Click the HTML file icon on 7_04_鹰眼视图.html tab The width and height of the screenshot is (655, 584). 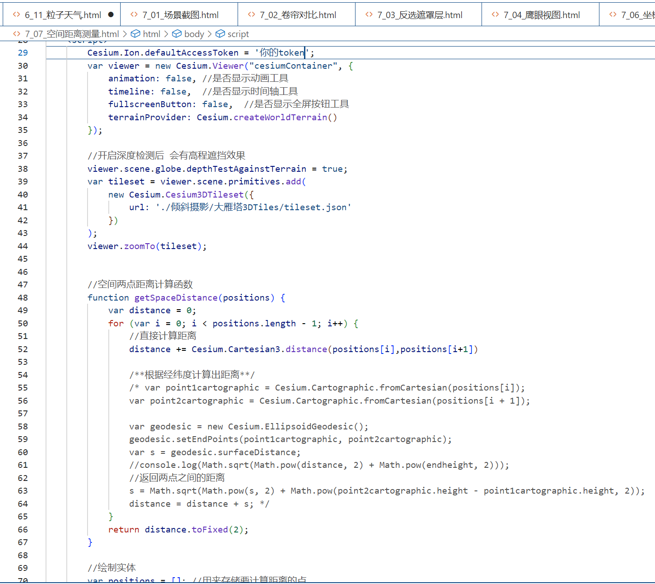click(x=495, y=14)
